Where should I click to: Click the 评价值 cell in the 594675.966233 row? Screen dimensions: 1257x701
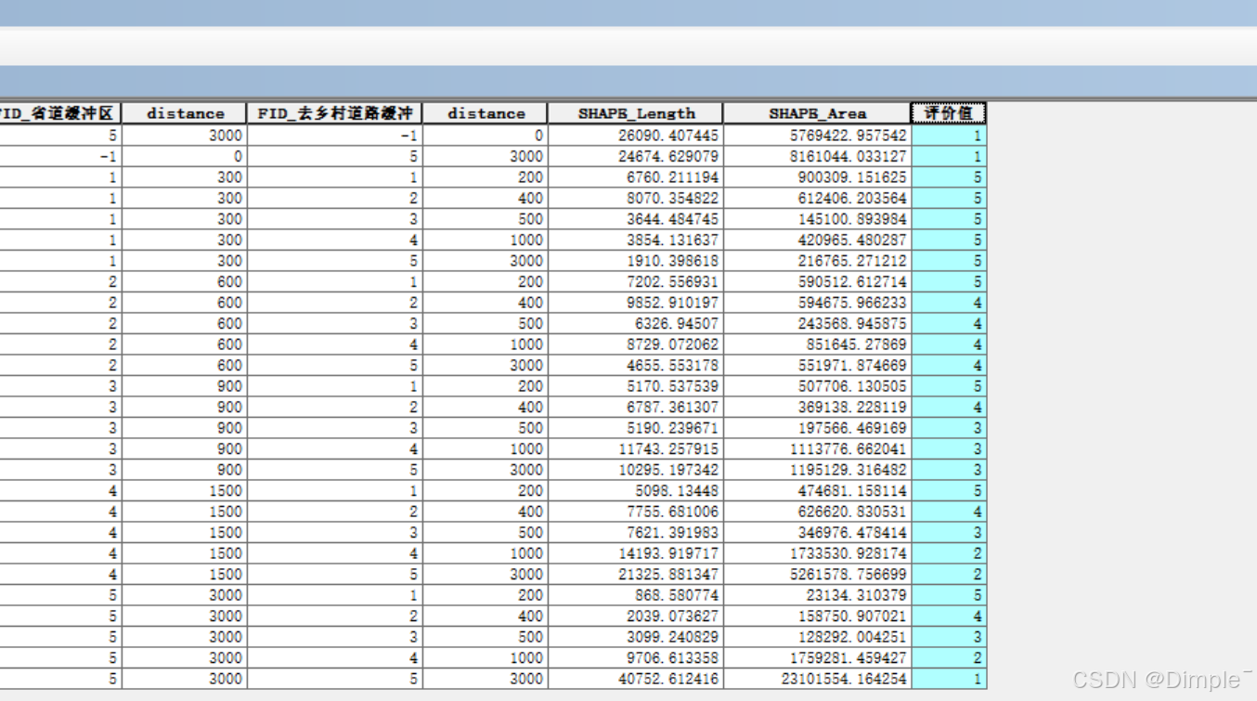(949, 302)
